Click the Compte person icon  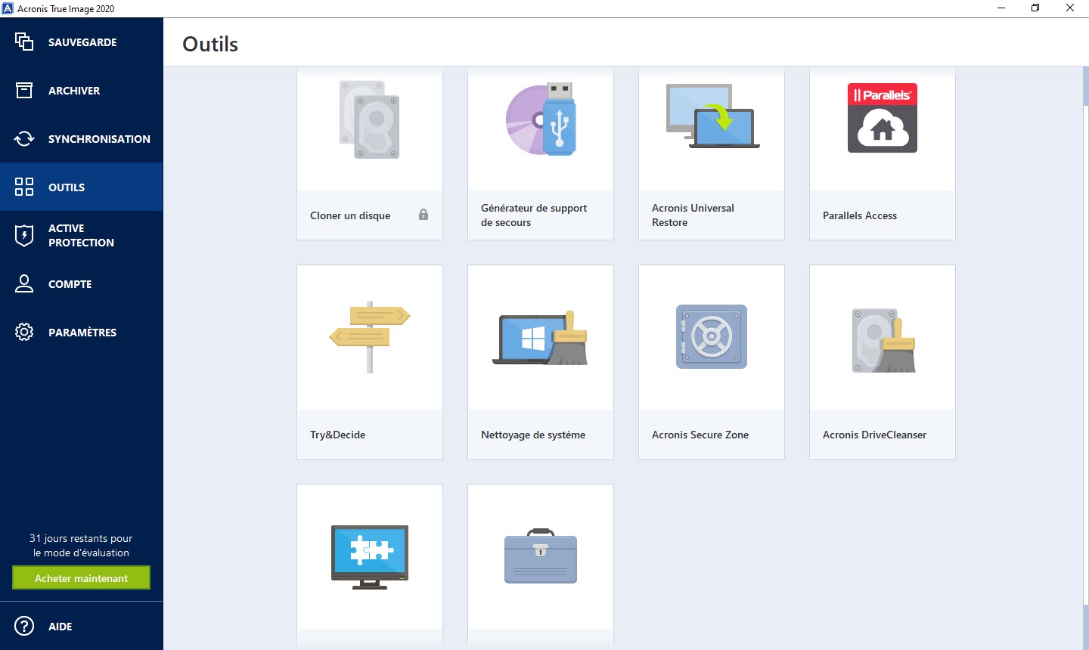coord(24,283)
